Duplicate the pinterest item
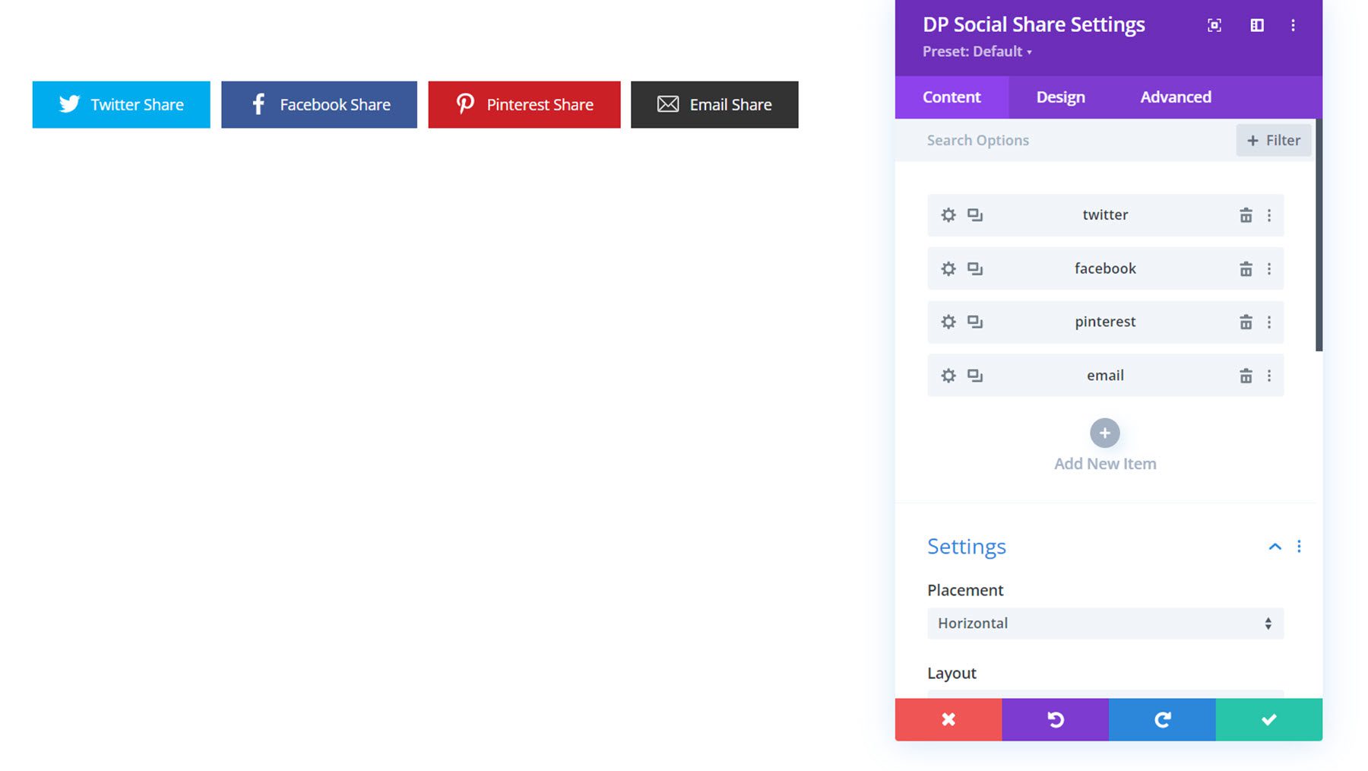Screen dimensions: 1368x771 pyautogui.click(x=975, y=322)
